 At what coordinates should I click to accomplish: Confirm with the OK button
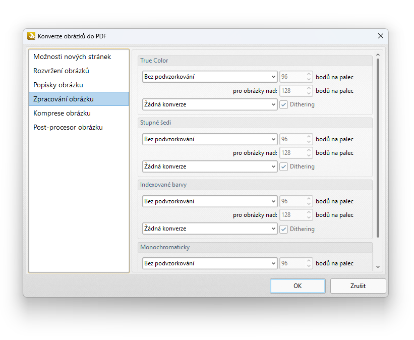point(298,286)
